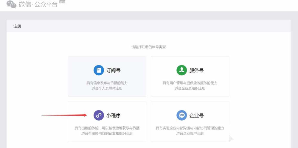Click 适合个人及媒体注册 text under 订阅号

[x=107, y=88]
